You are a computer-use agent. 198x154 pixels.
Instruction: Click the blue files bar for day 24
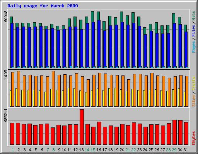click(x=145, y=51)
